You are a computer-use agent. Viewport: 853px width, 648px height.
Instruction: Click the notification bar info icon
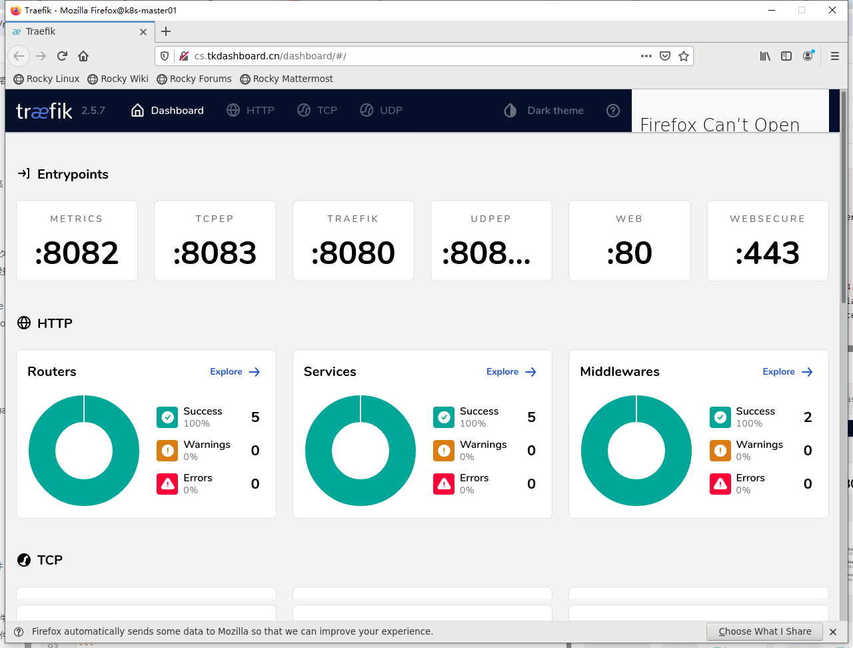click(x=19, y=632)
